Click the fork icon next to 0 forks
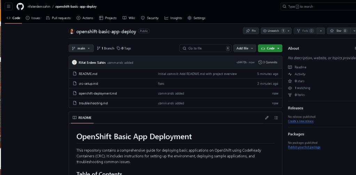The width and height of the screenshot is (356, 175). click(x=290, y=95)
